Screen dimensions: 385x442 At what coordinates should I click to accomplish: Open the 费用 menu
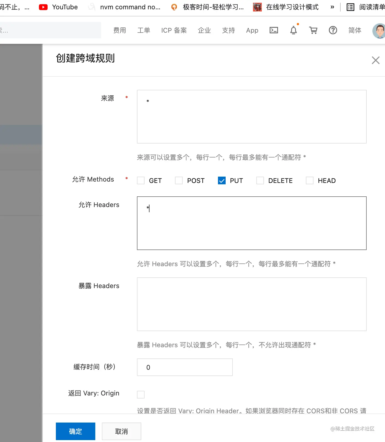coord(120,30)
